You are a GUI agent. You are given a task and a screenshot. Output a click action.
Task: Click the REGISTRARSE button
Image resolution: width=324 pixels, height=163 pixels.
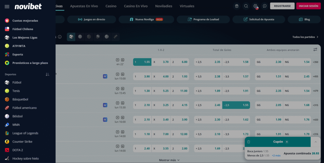[x=282, y=6]
